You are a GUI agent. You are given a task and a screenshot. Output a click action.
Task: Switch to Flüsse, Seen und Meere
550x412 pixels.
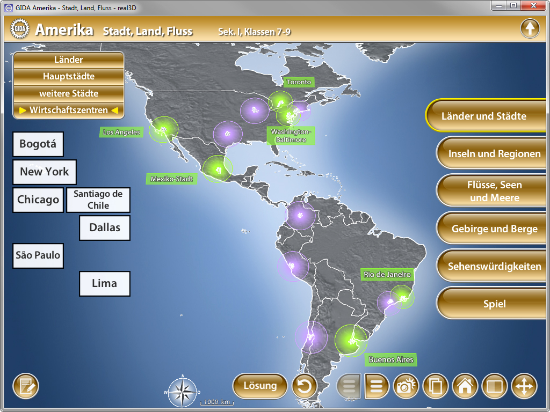[494, 192]
